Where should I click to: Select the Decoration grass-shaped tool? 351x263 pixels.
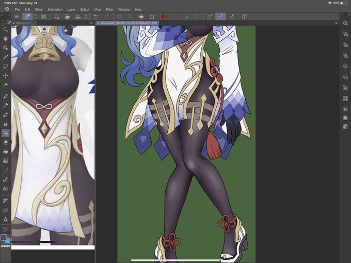pos(5,124)
